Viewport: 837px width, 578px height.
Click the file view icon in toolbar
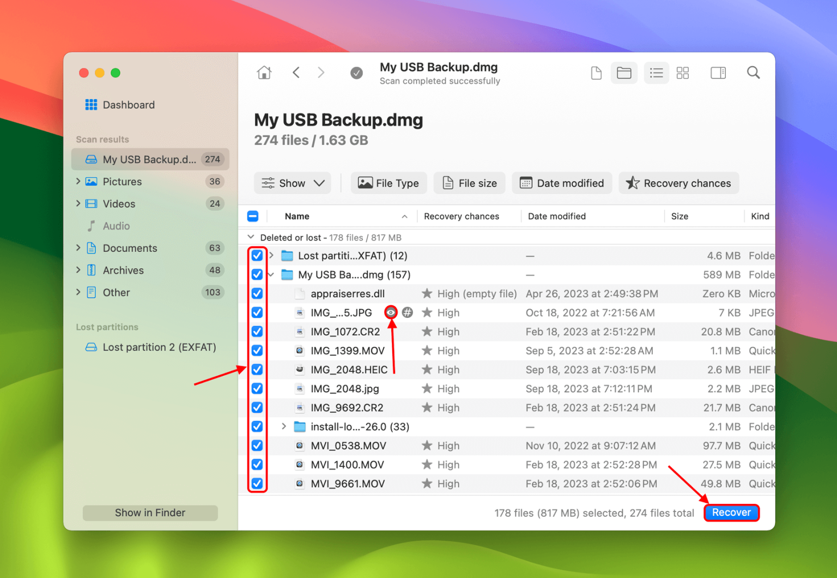click(596, 73)
